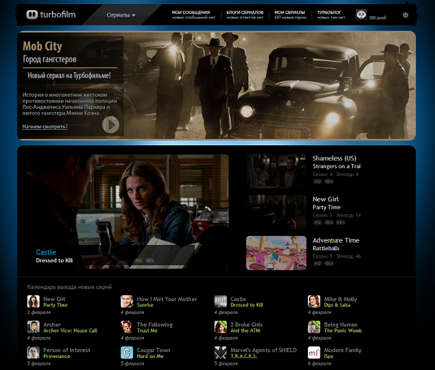Open the New Girl episode thumbnail

(276, 212)
